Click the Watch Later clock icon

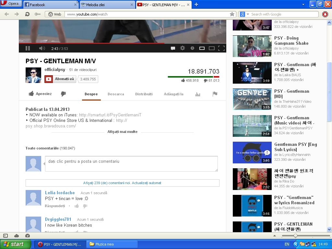click(192, 48)
